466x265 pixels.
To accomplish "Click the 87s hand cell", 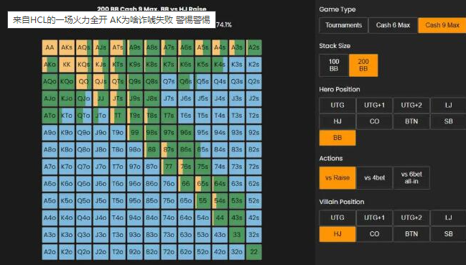I will 169,149.
